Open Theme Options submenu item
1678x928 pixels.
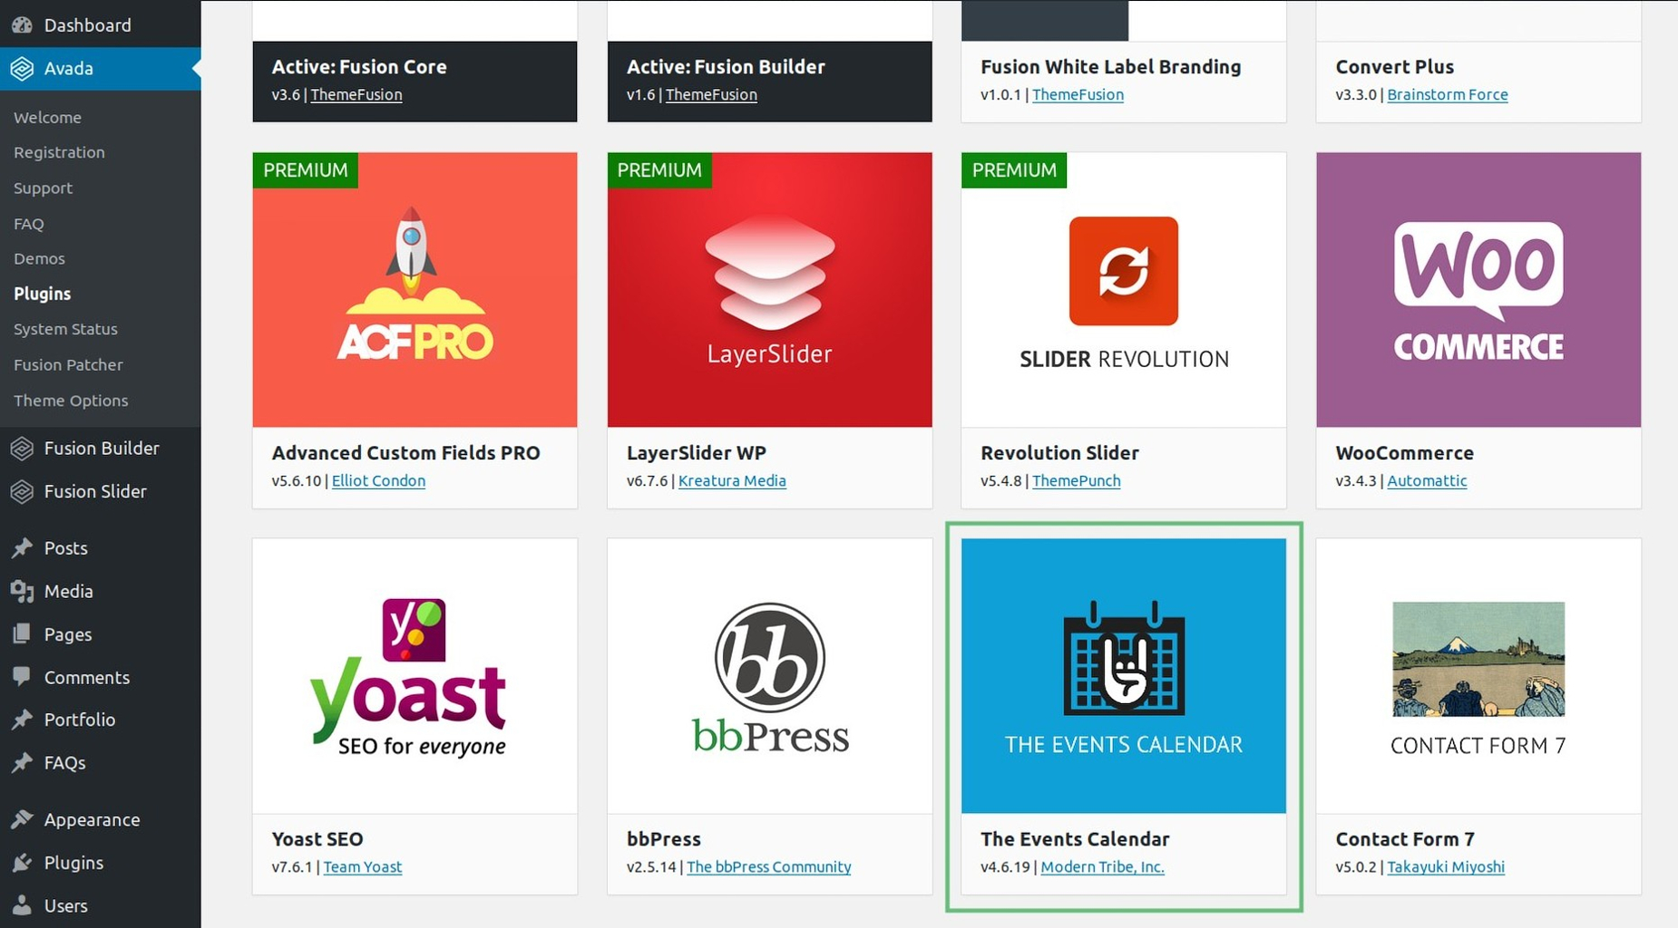tap(71, 400)
